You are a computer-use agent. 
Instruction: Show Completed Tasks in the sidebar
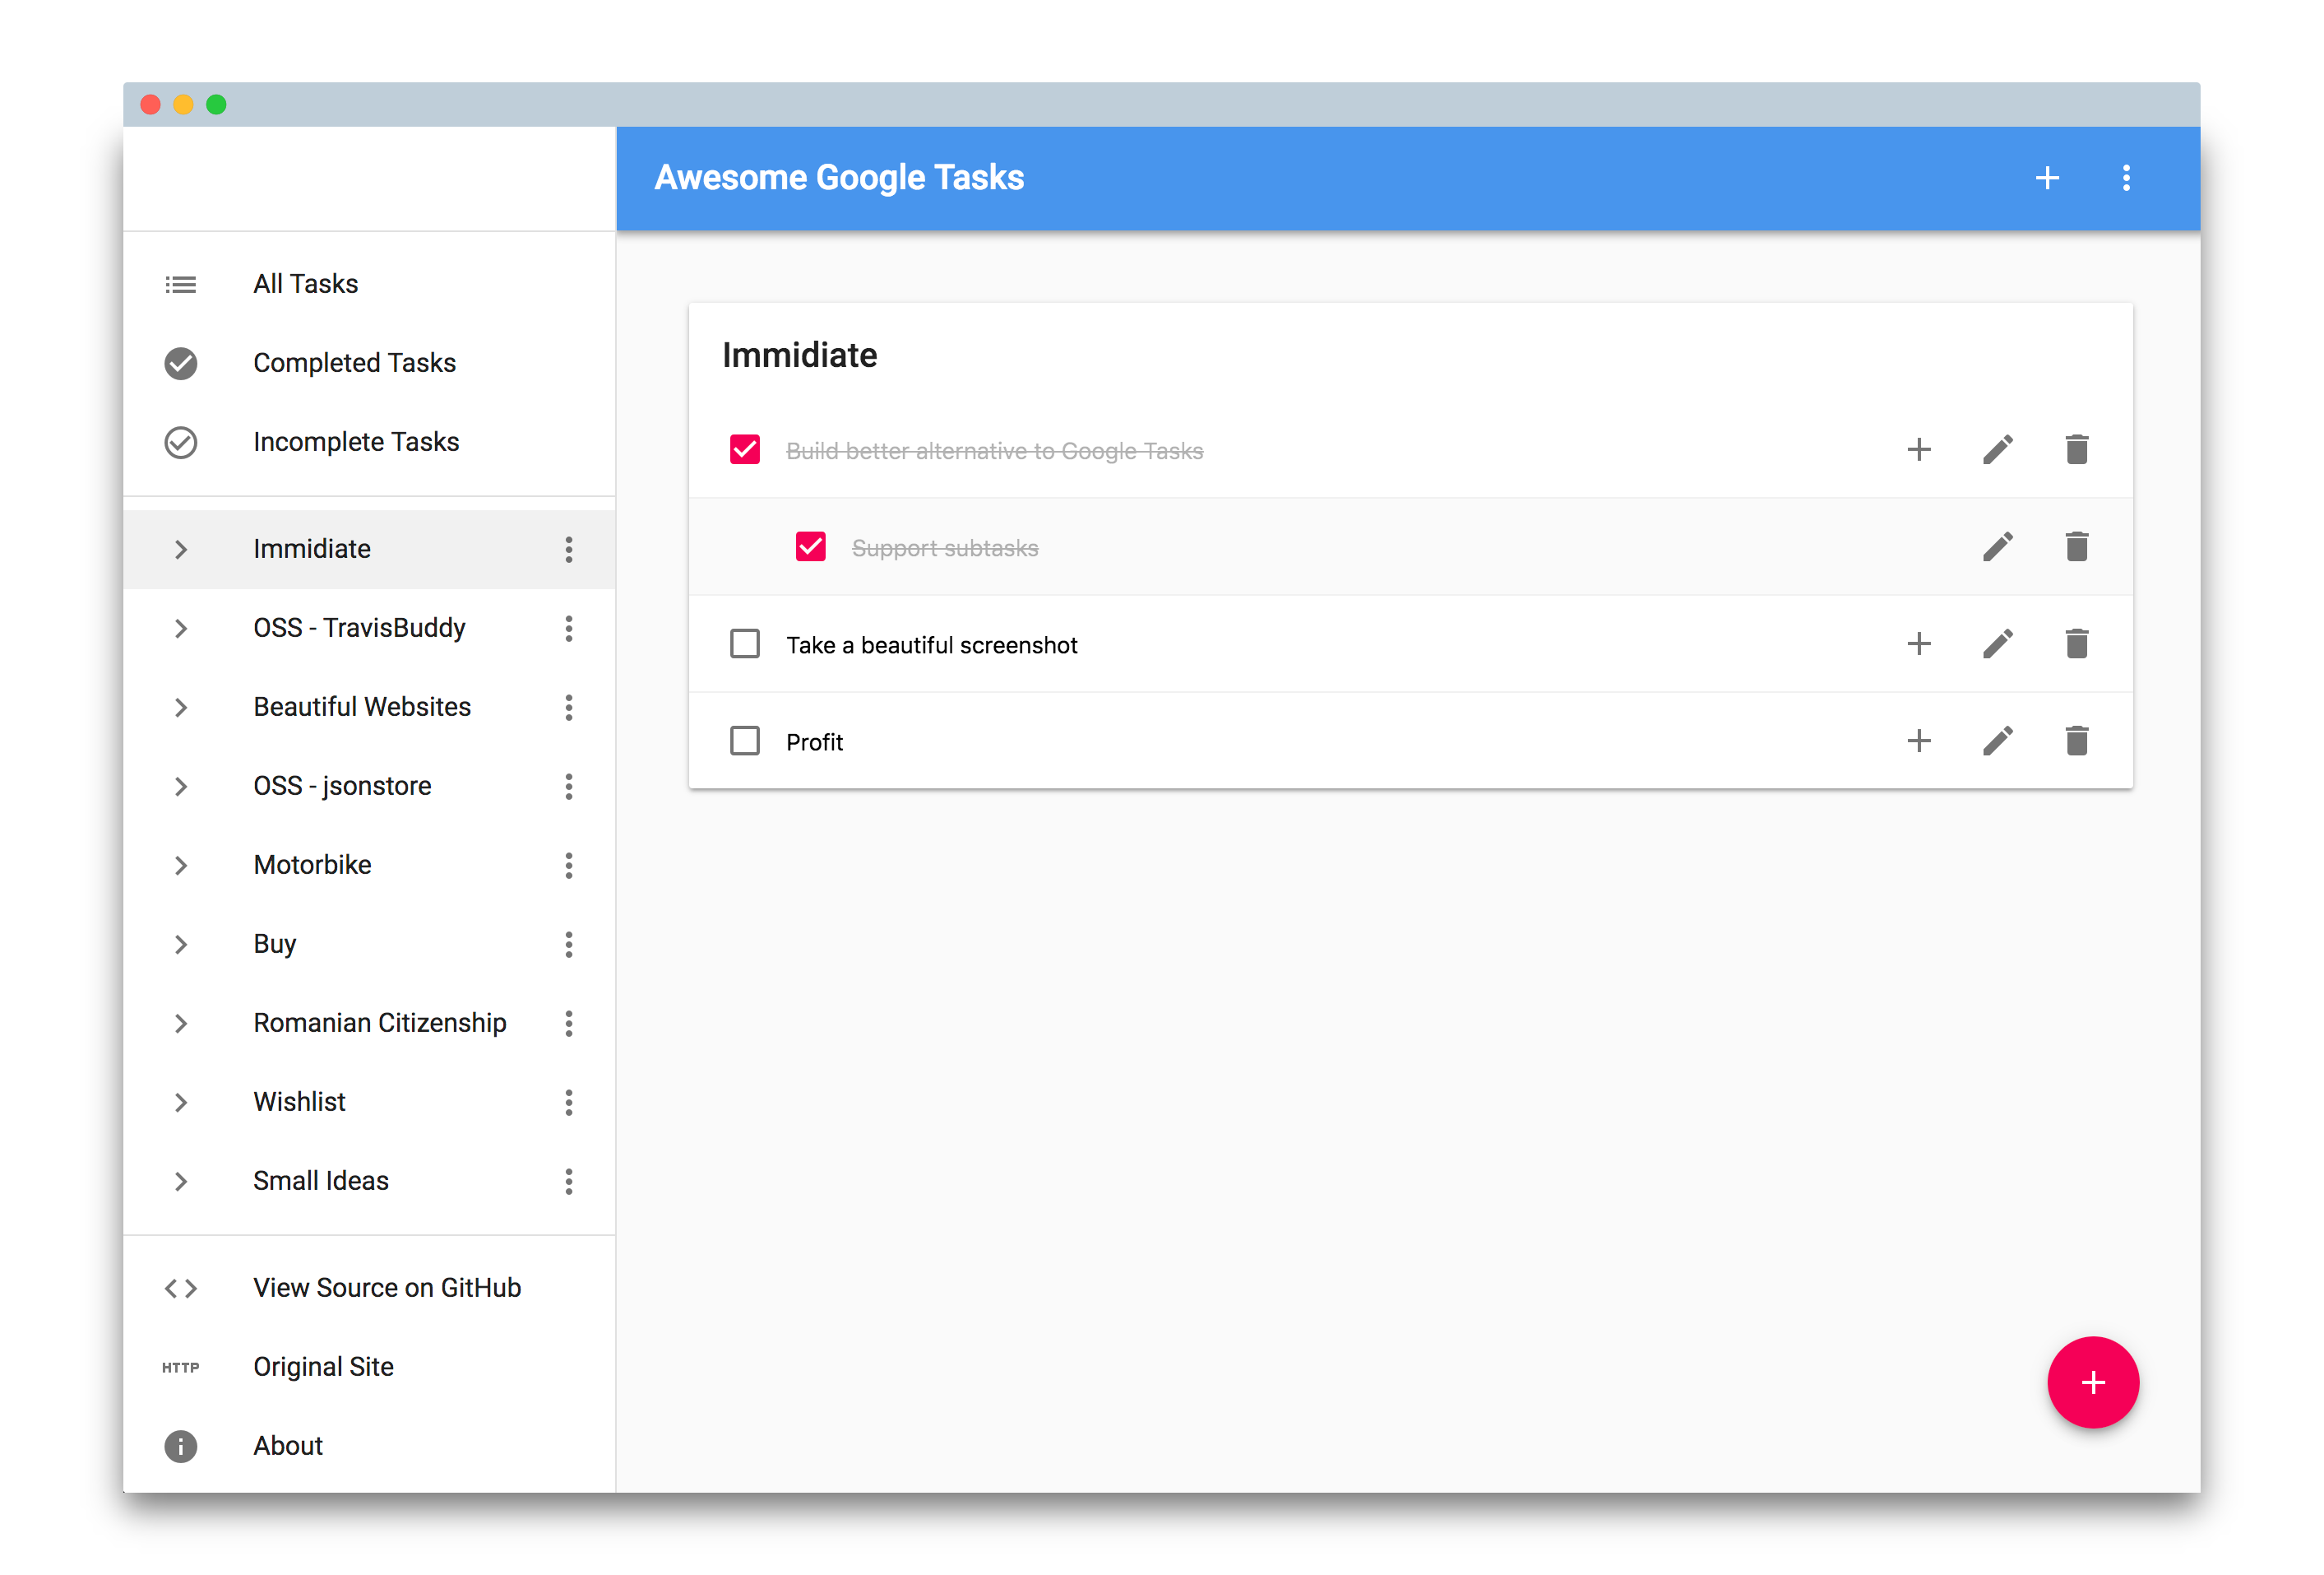point(354,363)
